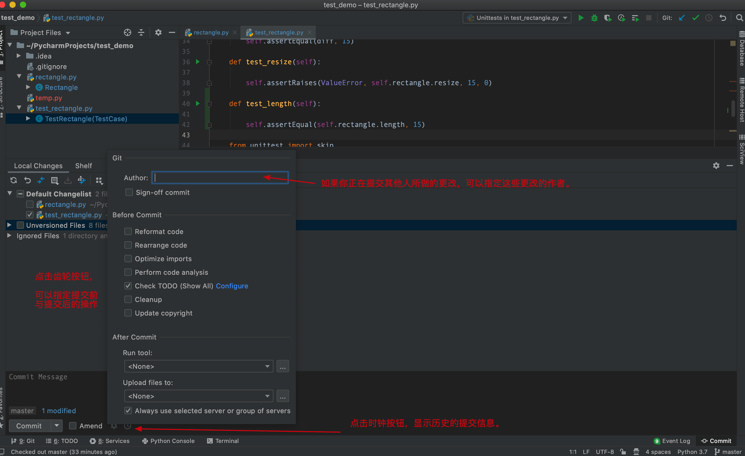745x456 pixels.
Task: Expand the Ignored Files node
Action: point(9,236)
